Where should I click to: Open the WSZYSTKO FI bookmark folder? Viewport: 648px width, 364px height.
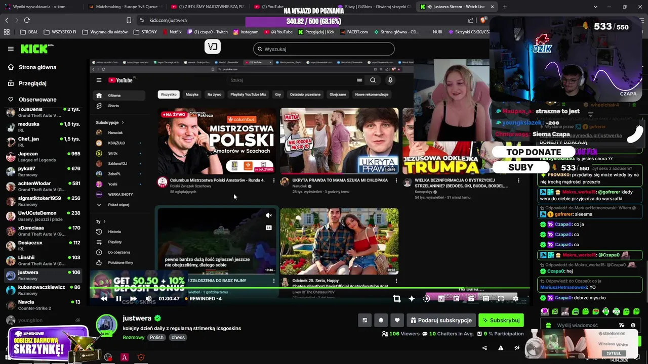60,32
